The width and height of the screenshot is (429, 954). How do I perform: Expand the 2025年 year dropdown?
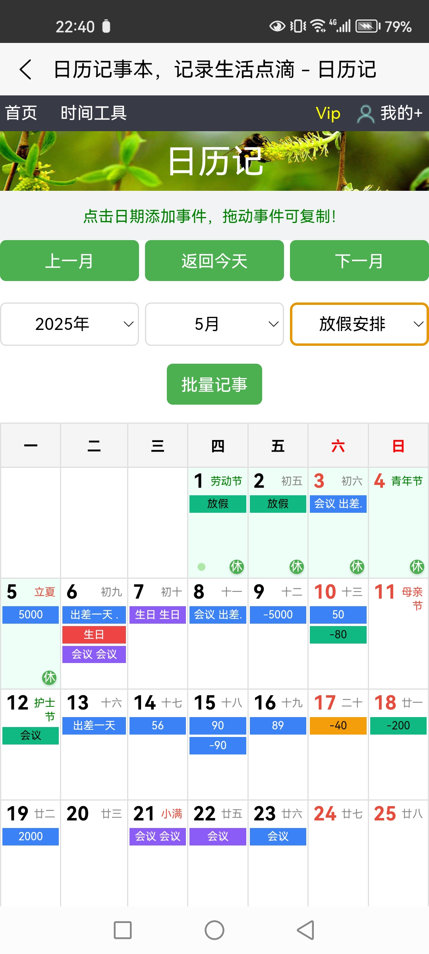70,324
